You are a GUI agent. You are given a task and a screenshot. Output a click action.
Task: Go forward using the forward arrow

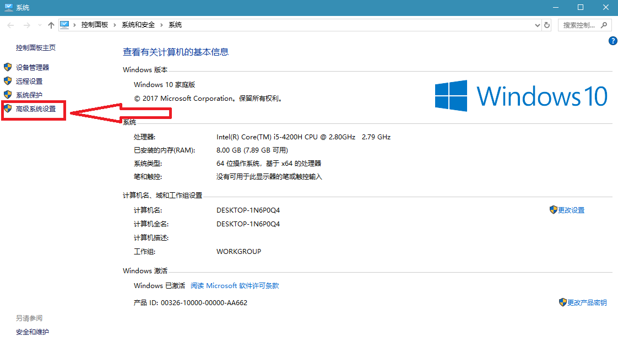pos(26,25)
